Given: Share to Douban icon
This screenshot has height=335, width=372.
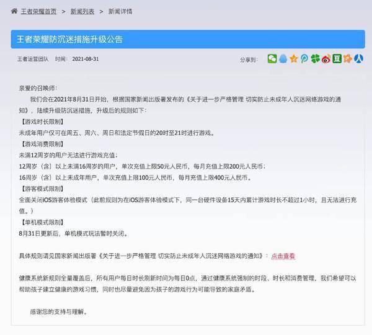Looking at the screenshot, I should 337,59.
